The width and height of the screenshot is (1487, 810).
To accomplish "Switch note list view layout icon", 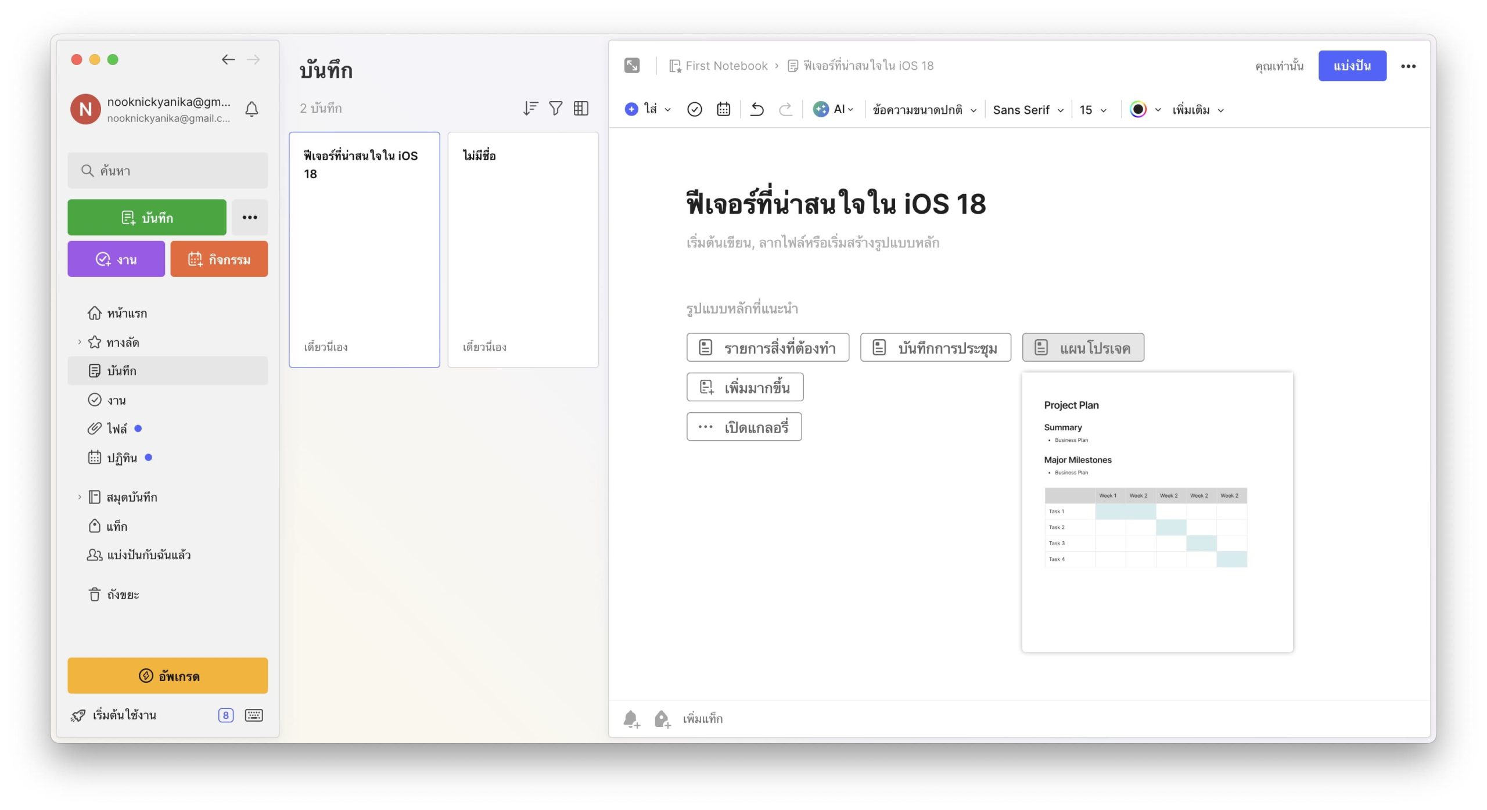I will click(581, 108).
